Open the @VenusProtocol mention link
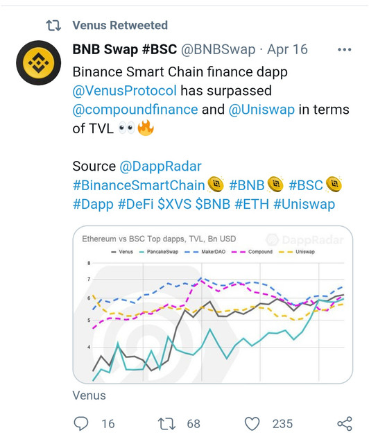Screen dimensions: 369x444 [125, 91]
